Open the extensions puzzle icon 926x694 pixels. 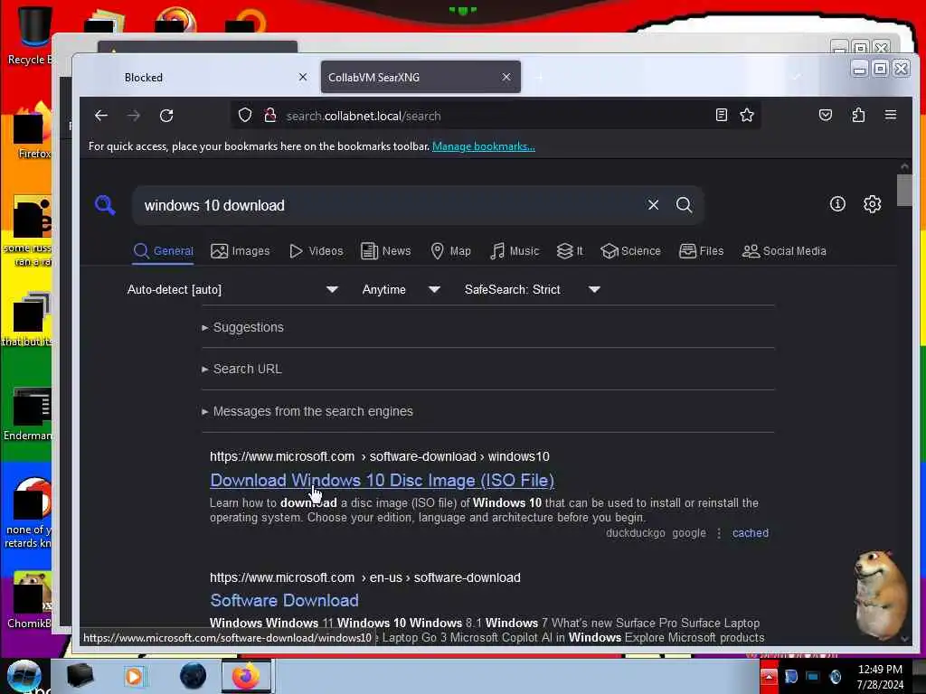pyautogui.click(x=859, y=115)
